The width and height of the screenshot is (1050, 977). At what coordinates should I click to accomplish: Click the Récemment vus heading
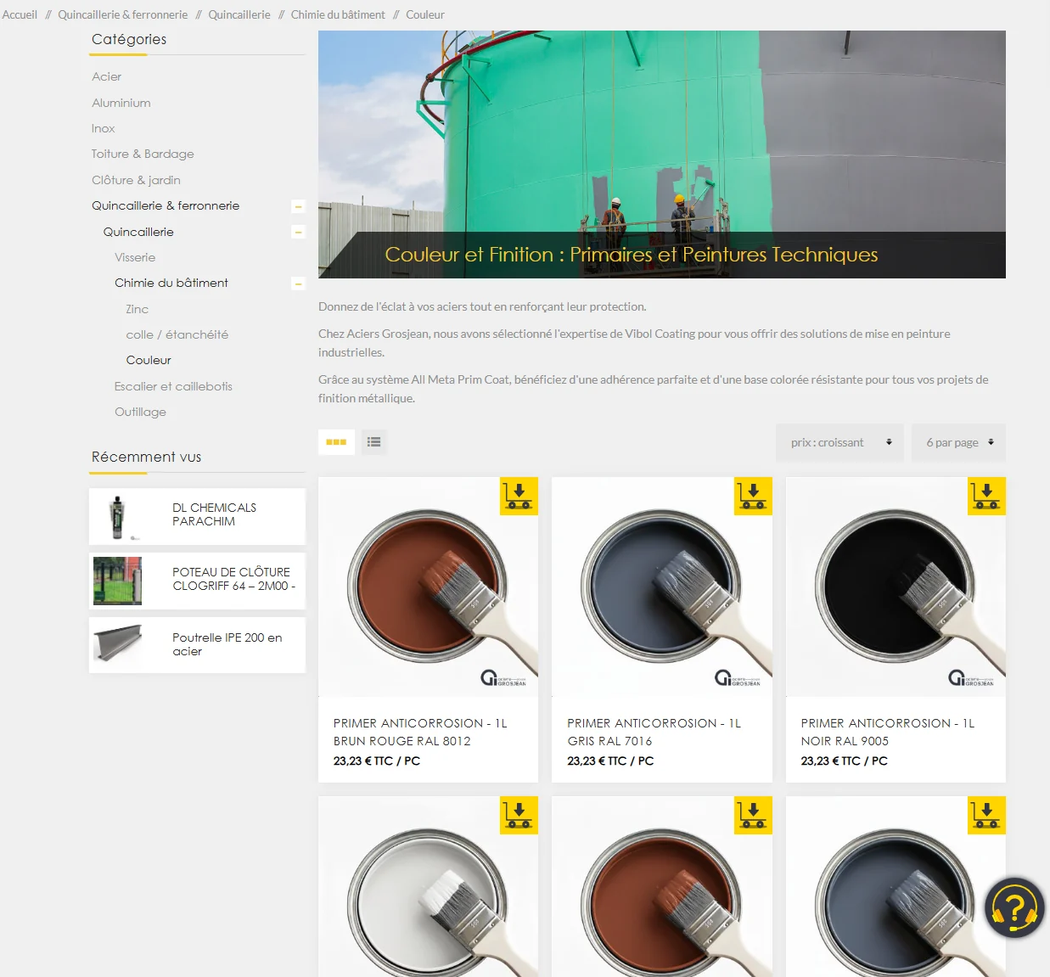146,457
